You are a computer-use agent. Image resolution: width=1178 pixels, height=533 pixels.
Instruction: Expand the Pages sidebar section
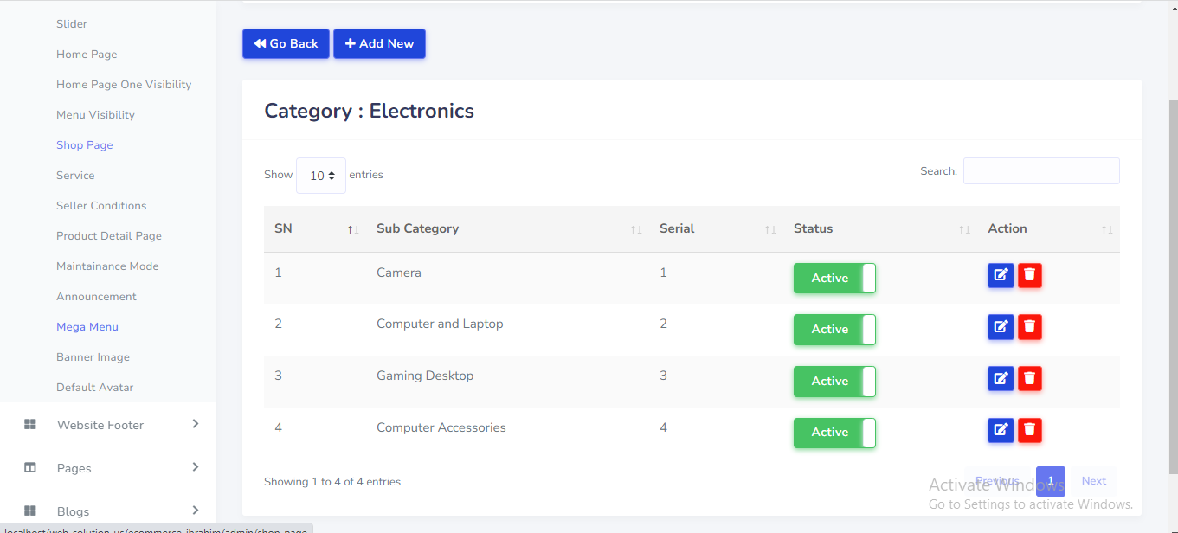click(x=74, y=468)
